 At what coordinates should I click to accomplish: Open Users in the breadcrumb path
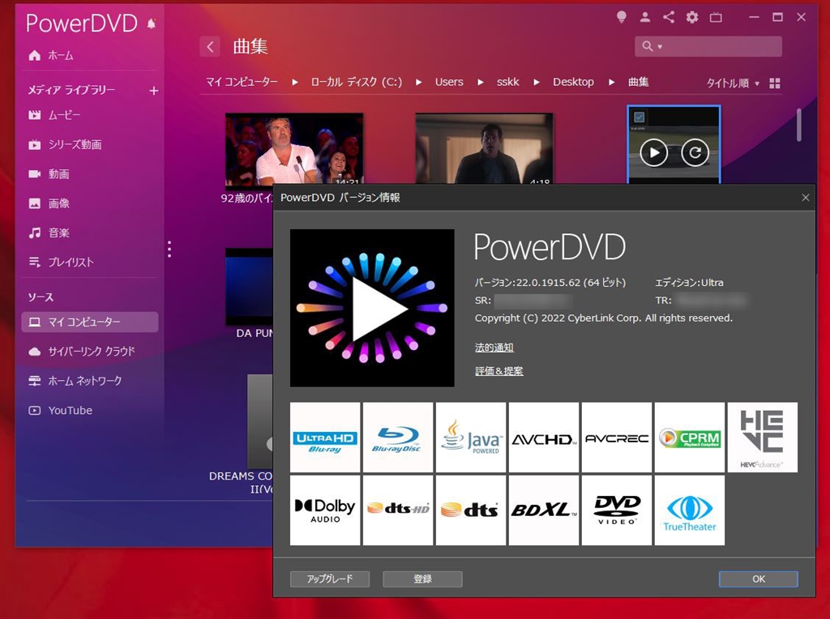coord(449,82)
